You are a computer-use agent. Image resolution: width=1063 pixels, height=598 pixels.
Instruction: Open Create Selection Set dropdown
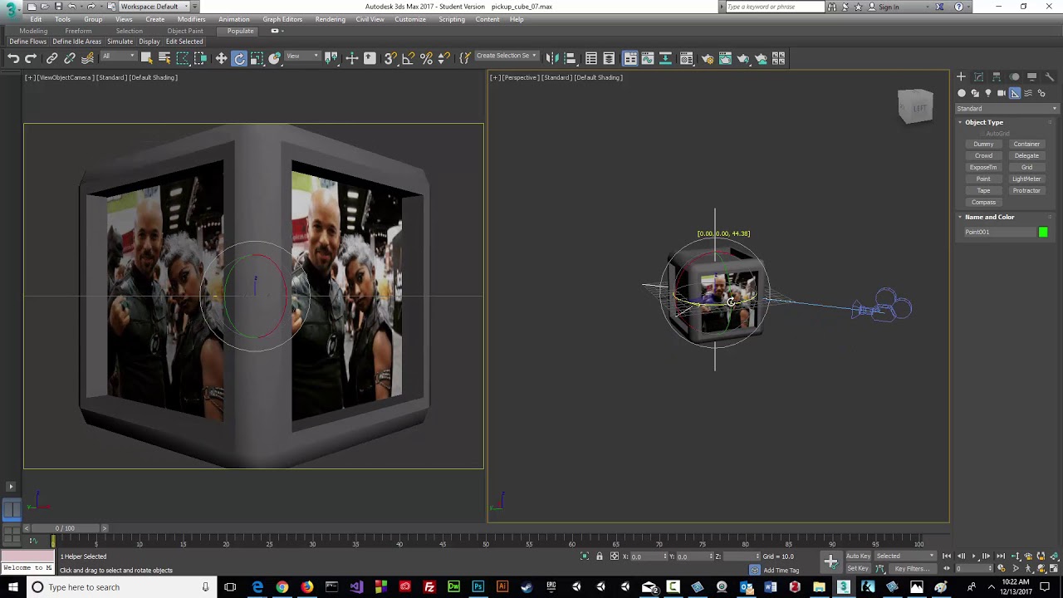tap(506, 56)
